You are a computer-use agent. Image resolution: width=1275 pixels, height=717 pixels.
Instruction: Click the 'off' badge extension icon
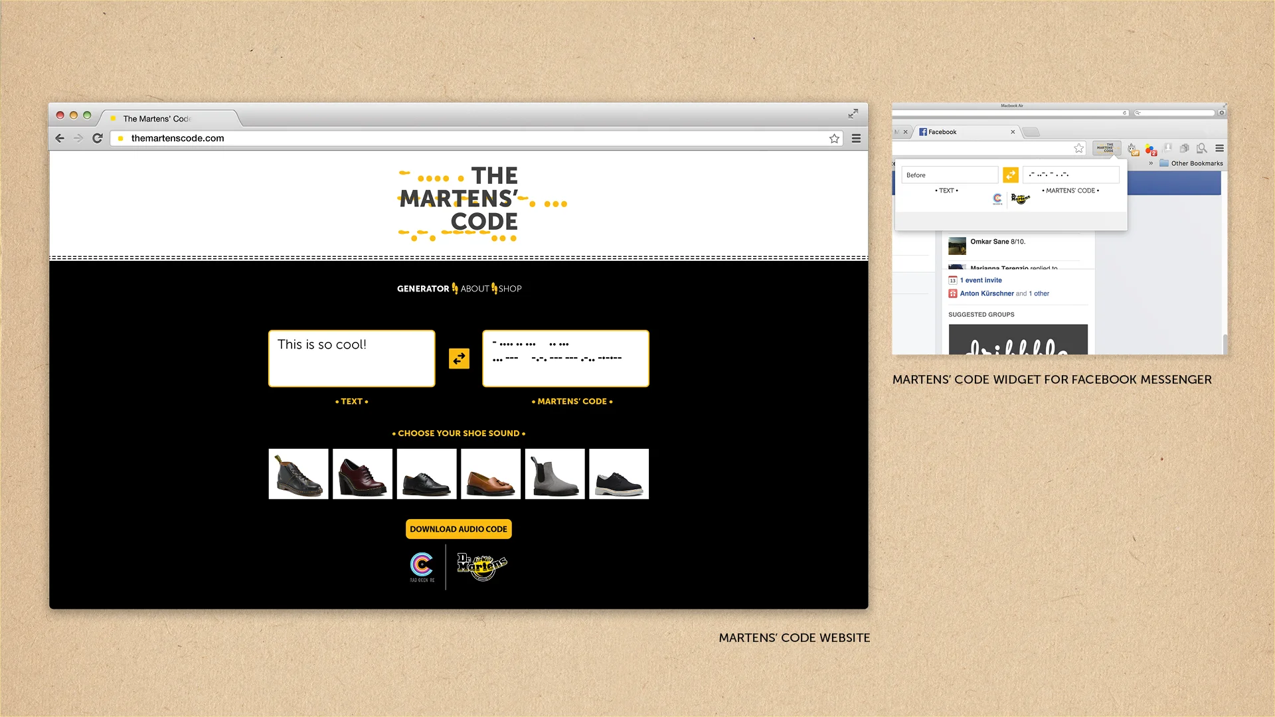click(x=1133, y=149)
